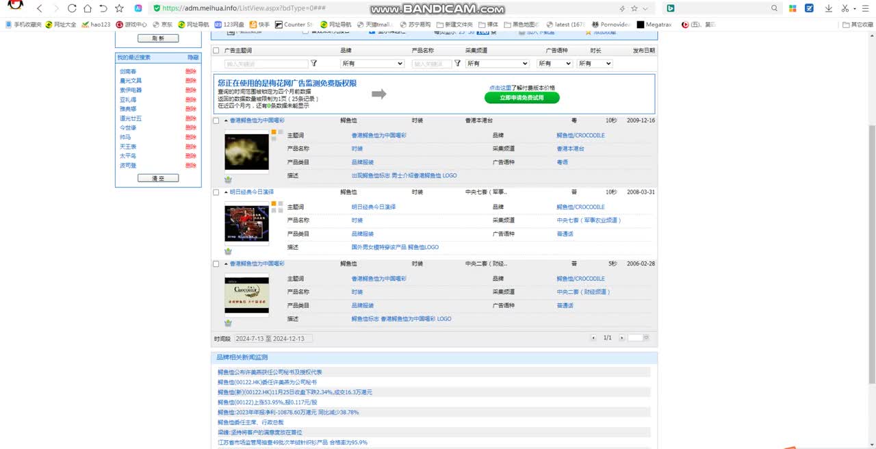876x449 pixels.
Task: Go to next page arrow in pager
Action: pos(621,338)
